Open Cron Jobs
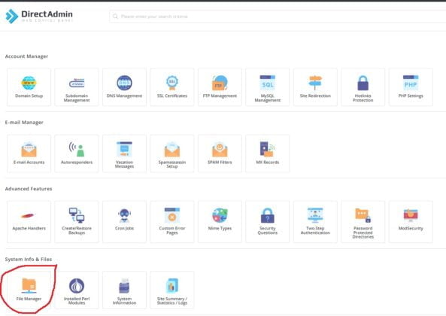Image resolution: width=446 pixels, height=316 pixels. pyautogui.click(x=124, y=222)
